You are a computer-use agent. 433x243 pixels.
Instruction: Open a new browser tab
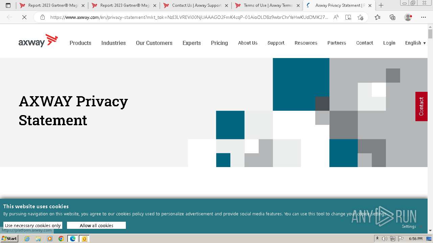click(381, 5)
